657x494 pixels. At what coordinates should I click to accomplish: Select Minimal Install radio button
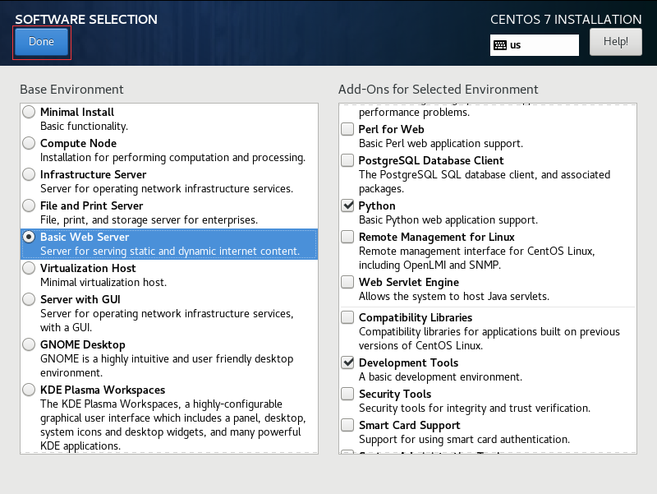click(x=29, y=112)
